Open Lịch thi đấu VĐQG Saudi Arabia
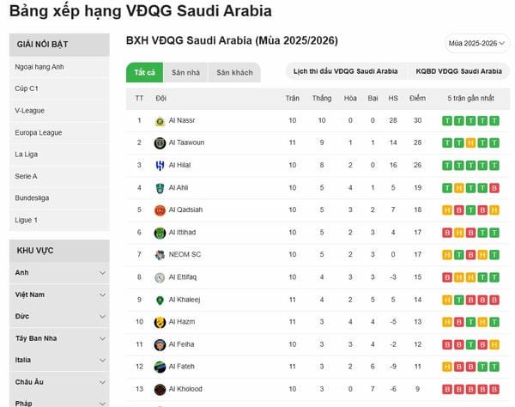Screen dimensions: 515x407 [x=346, y=71]
